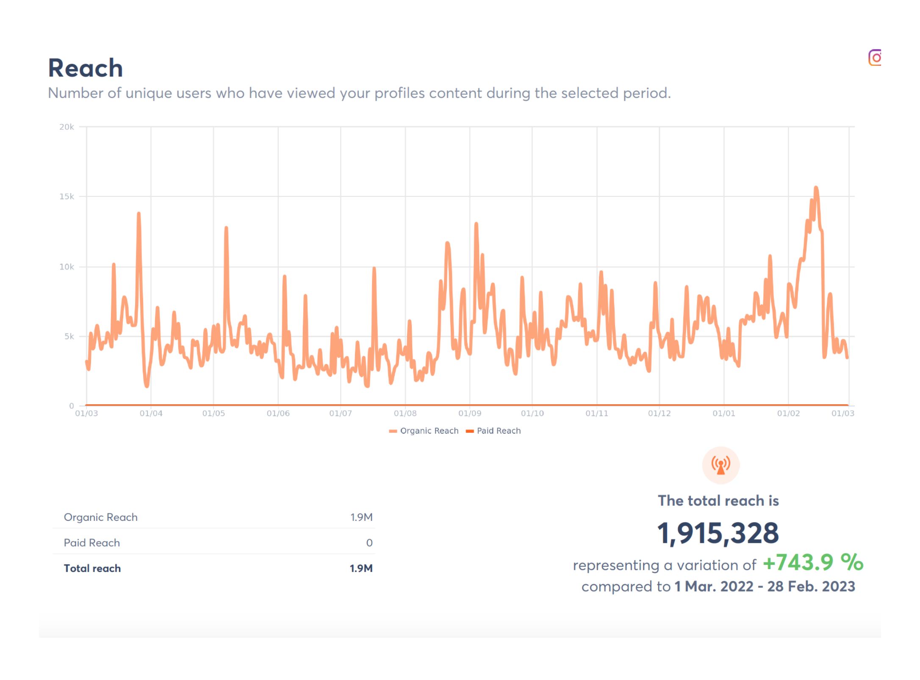Toggle Organic Reach series visibility in legend

tap(429, 431)
